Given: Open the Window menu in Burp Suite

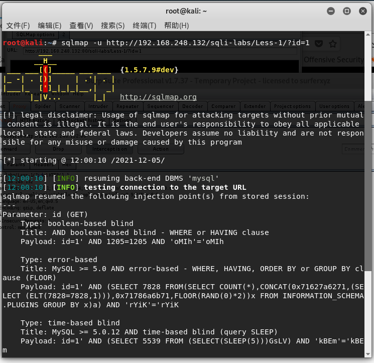Looking at the screenshot, I should (60, 94).
